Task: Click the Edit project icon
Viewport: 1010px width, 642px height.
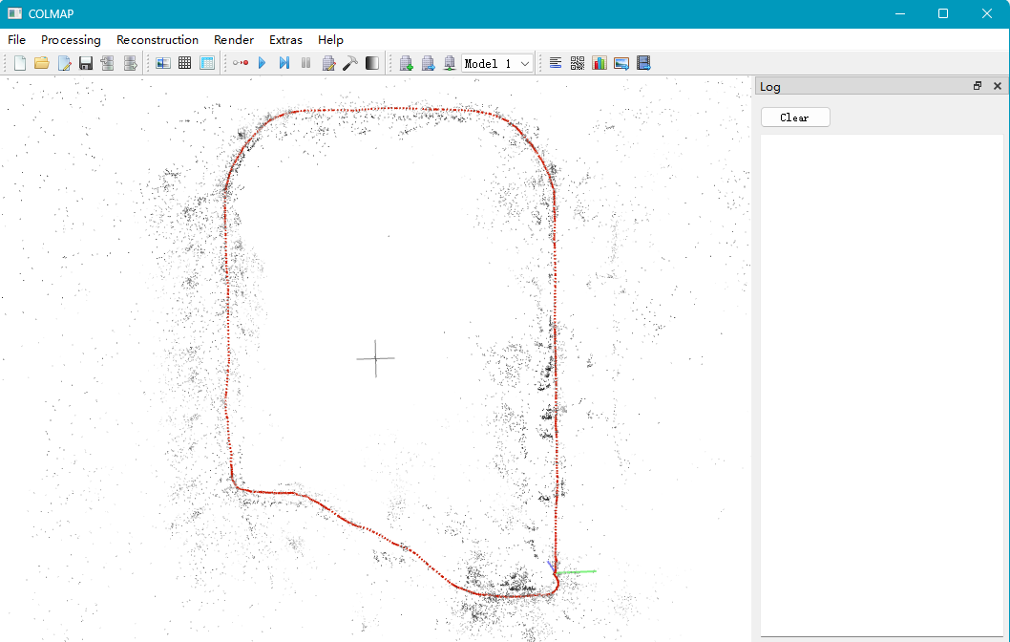Action: (x=64, y=63)
